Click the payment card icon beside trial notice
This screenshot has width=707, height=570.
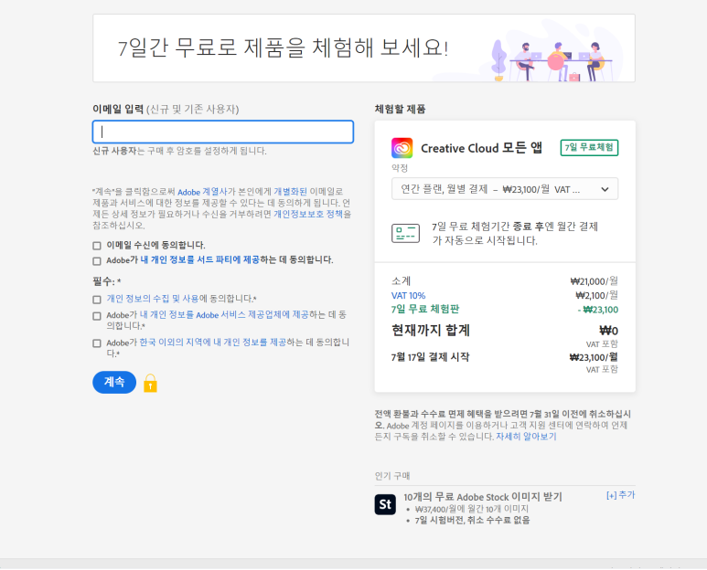click(x=405, y=233)
